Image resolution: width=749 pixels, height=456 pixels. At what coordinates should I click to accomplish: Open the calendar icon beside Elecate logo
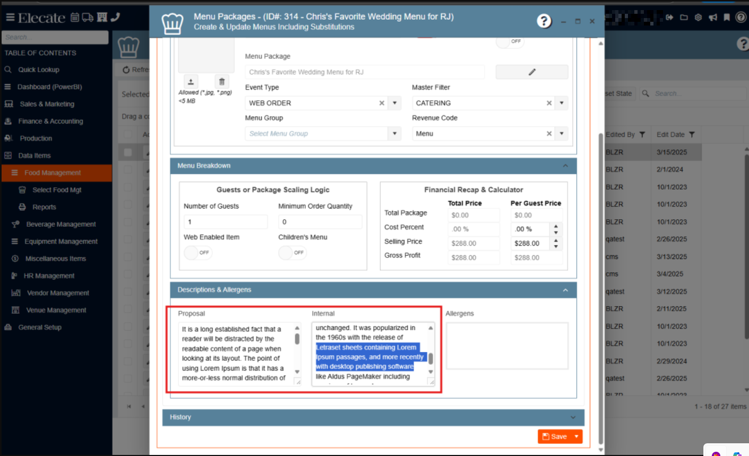75,18
